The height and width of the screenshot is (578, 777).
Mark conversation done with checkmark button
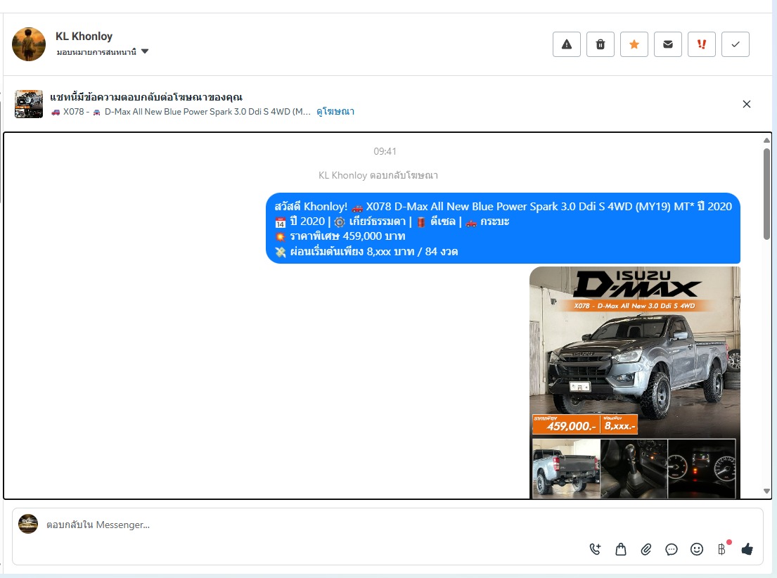pos(736,44)
